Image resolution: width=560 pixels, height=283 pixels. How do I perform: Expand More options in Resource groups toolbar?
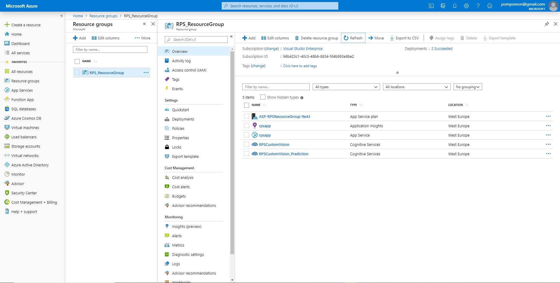click(142, 38)
